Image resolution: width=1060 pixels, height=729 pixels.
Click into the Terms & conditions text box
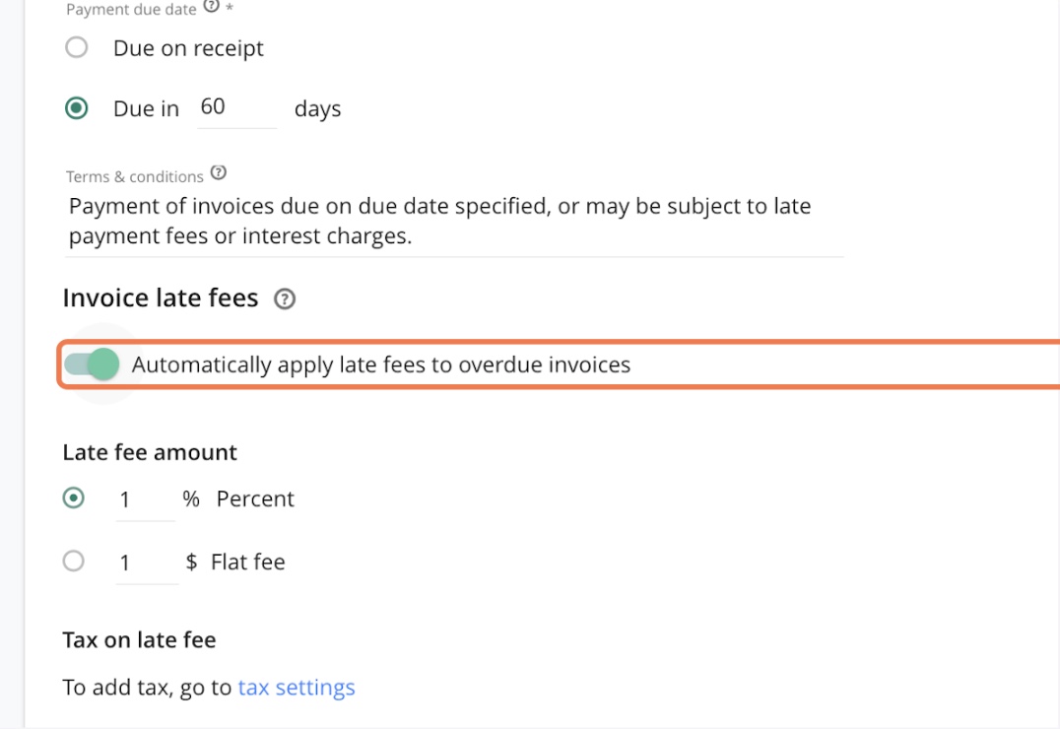click(453, 222)
